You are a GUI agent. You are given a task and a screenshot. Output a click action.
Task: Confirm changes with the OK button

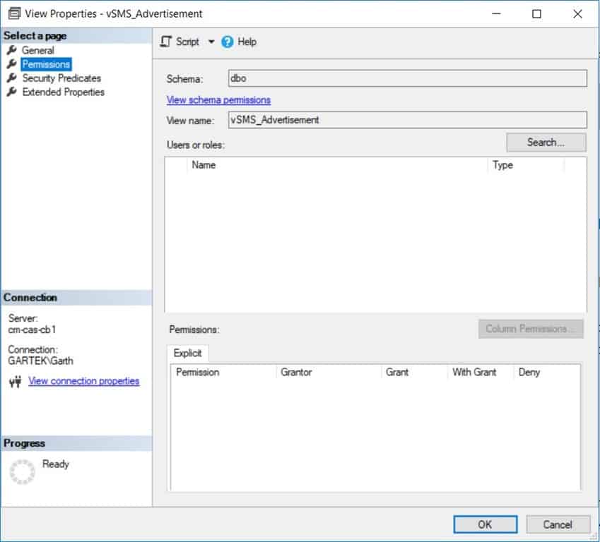pyautogui.click(x=485, y=524)
